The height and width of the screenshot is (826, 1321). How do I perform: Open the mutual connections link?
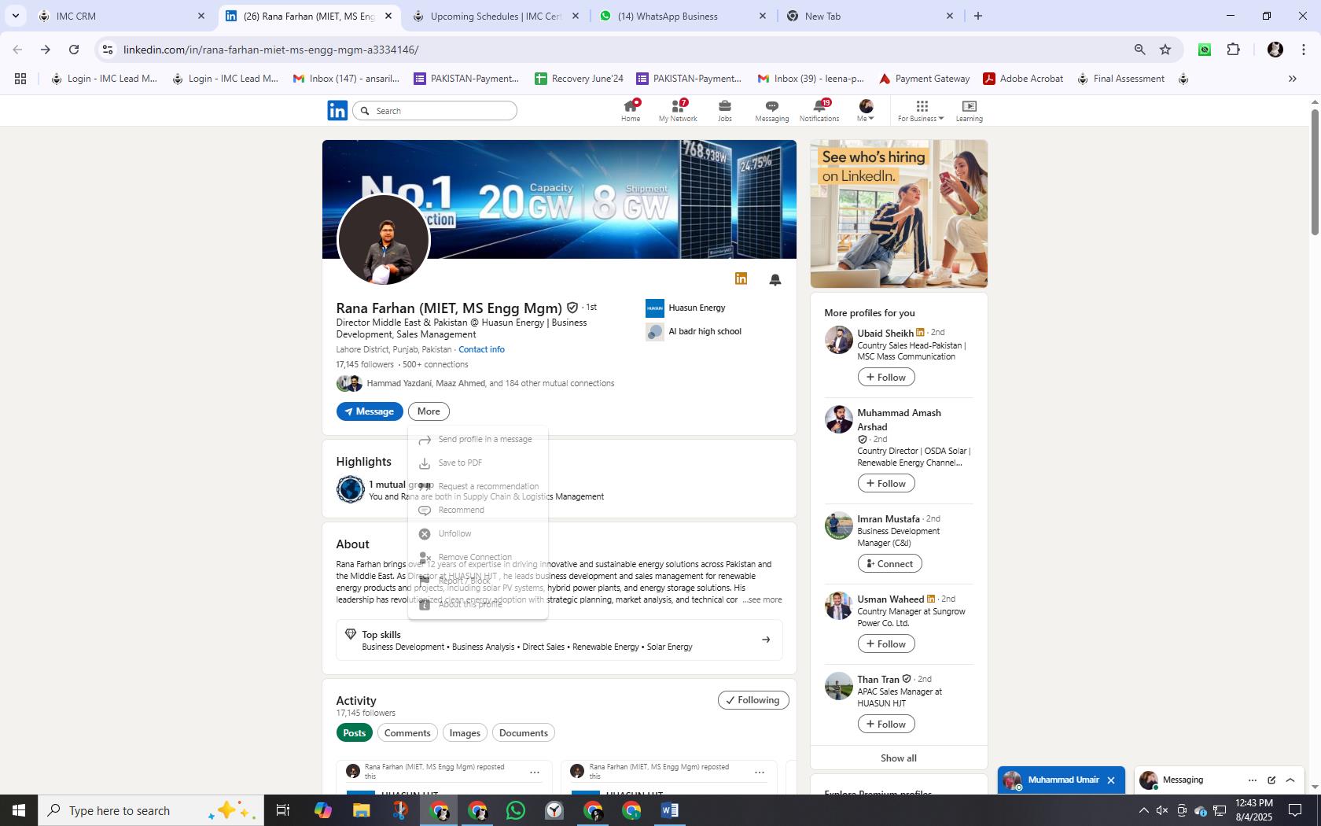pos(491,384)
